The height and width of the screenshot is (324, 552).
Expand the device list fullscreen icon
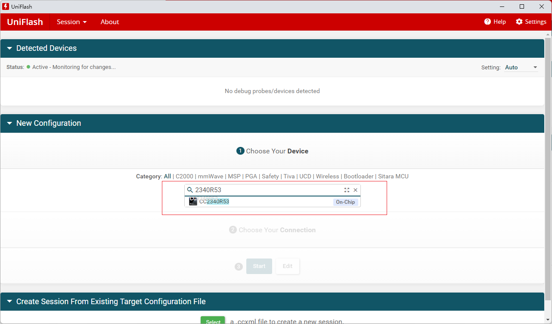pos(347,190)
